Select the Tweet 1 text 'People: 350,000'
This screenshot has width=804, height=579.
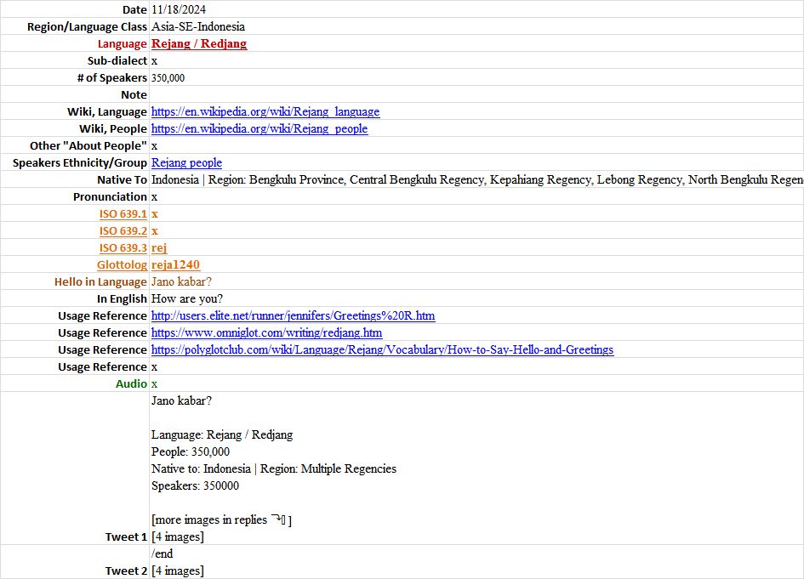coord(191,452)
